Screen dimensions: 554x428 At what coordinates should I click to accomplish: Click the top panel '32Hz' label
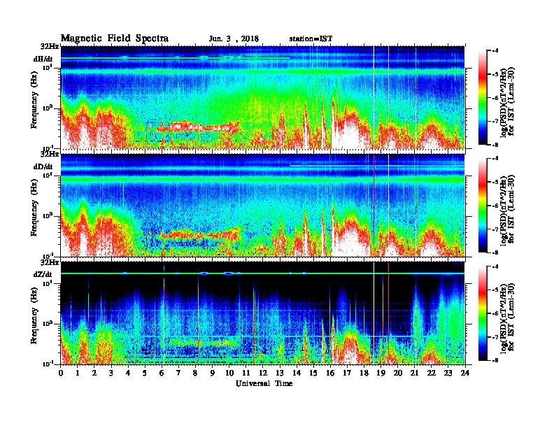[50, 46]
